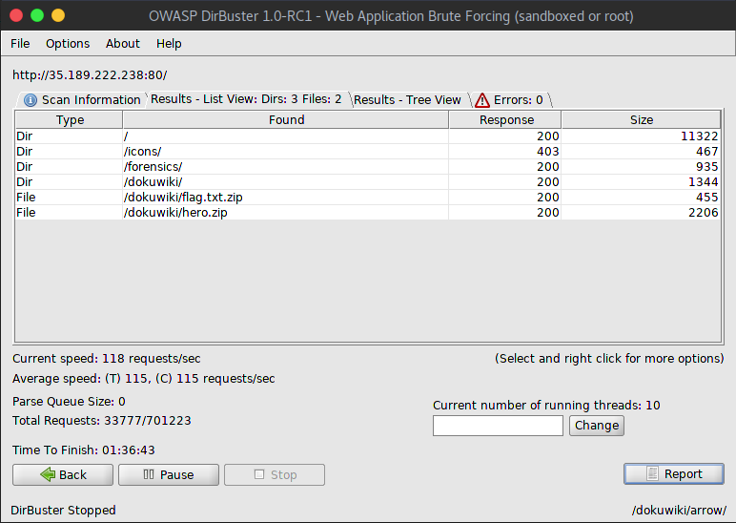This screenshot has height=523, width=736.
Task: Focus the running threads input field
Action: pyautogui.click(x=498, y=426)
